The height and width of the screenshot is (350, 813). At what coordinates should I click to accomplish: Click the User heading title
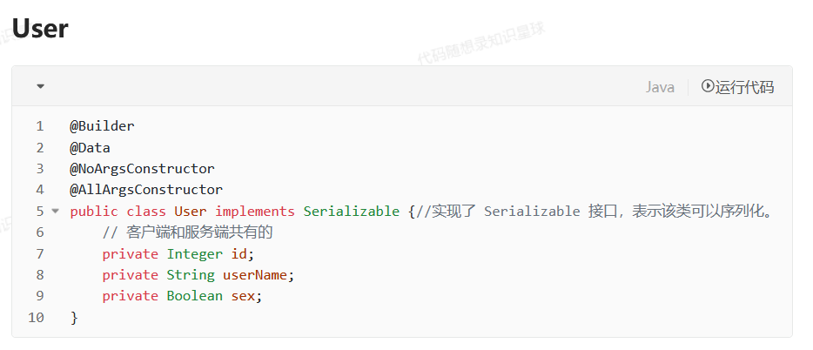click(x=40, y=28)
